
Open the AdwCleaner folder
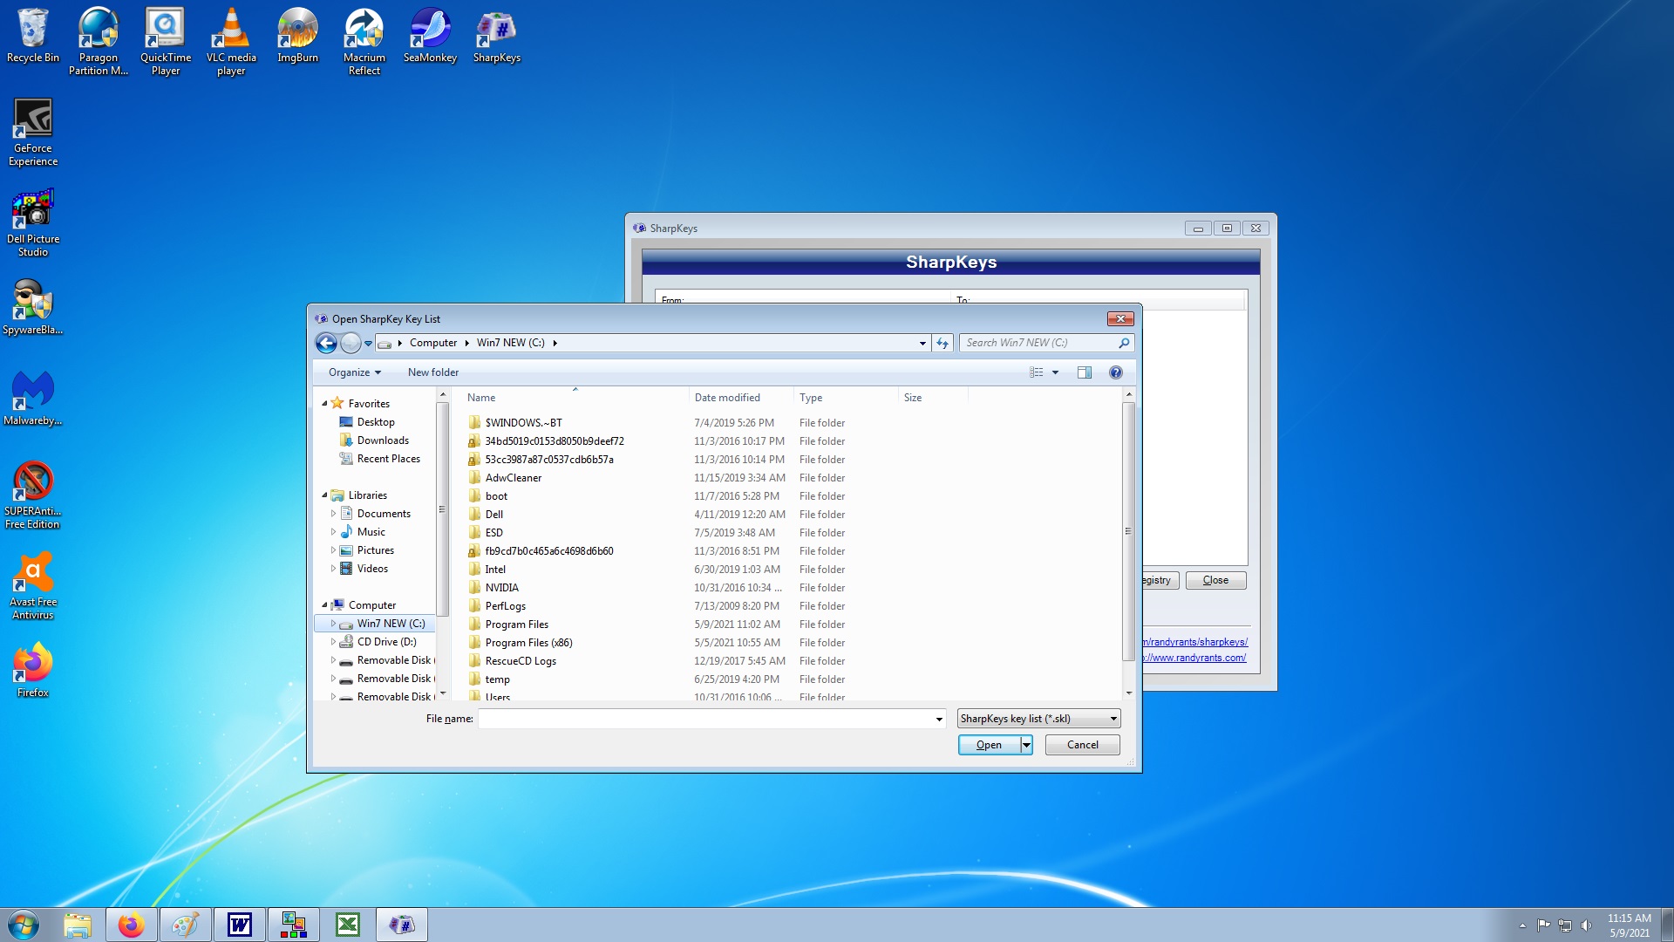[513, 478]
